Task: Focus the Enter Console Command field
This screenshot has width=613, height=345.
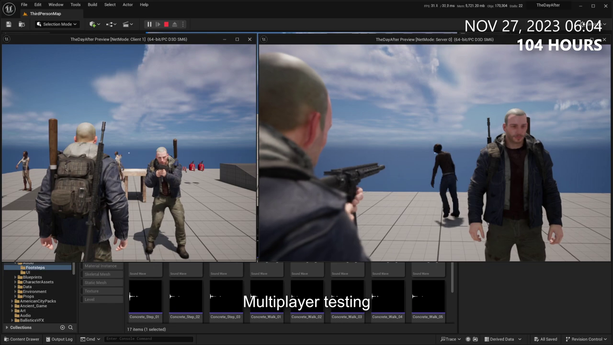Action: point(148,339)
